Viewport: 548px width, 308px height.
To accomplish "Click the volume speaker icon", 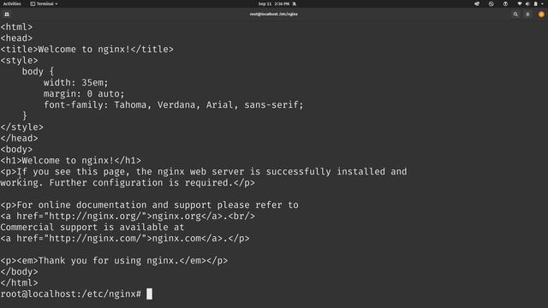I will [x=527, y=3].
